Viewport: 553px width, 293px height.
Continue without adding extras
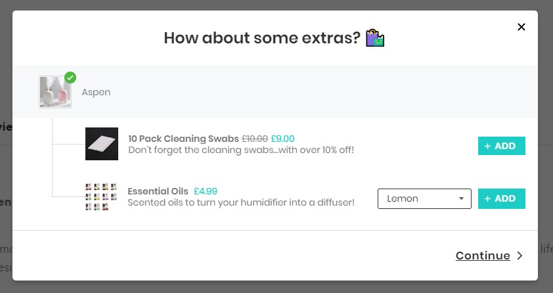point(483,256)
